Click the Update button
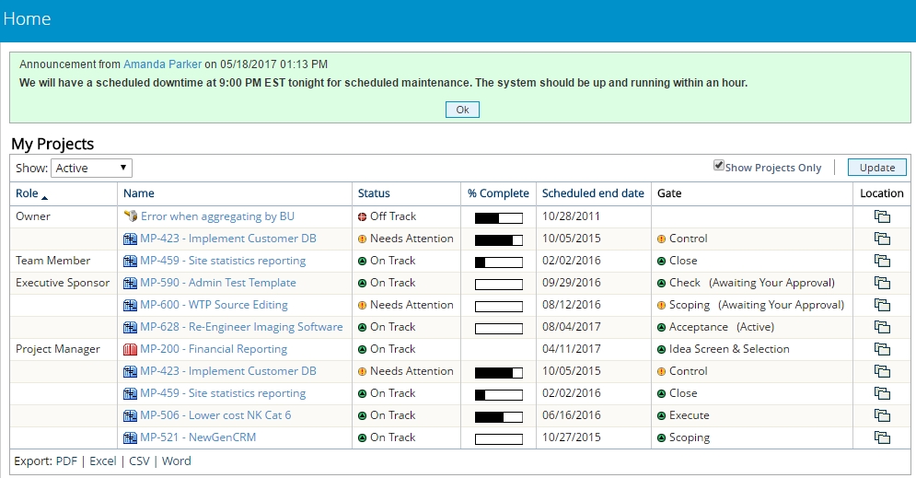Screen dimensions: 916x478 (x=876, y=168)
